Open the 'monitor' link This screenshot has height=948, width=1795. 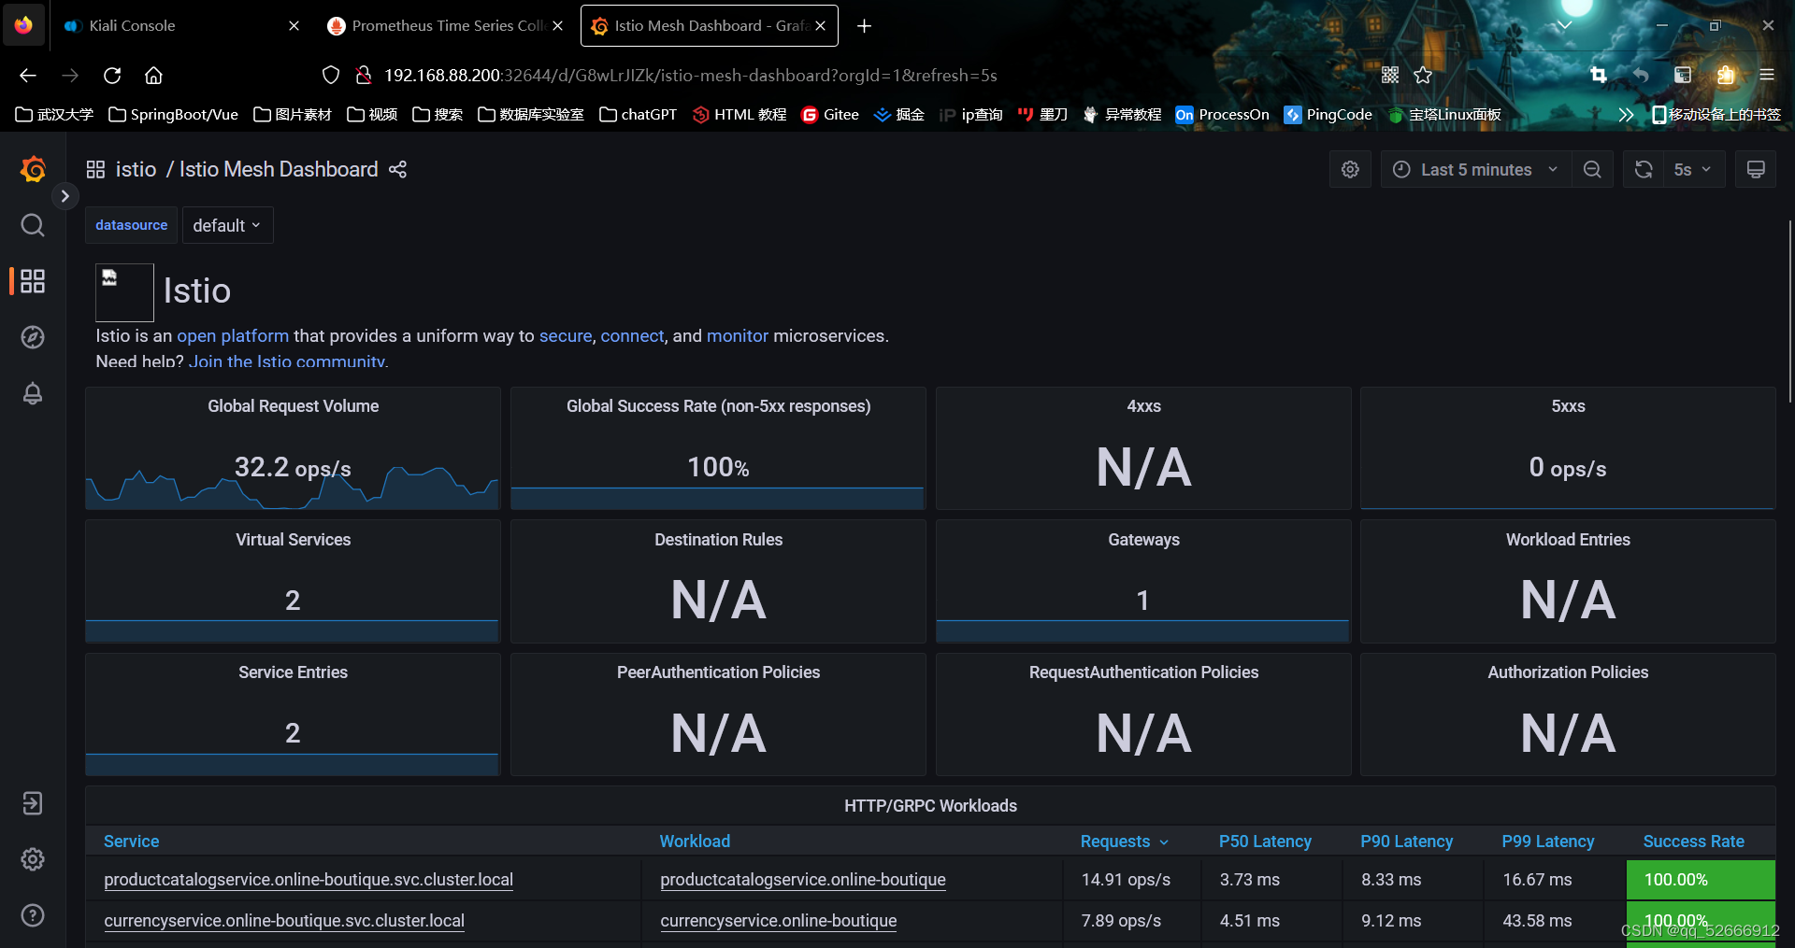click(738, 336)
